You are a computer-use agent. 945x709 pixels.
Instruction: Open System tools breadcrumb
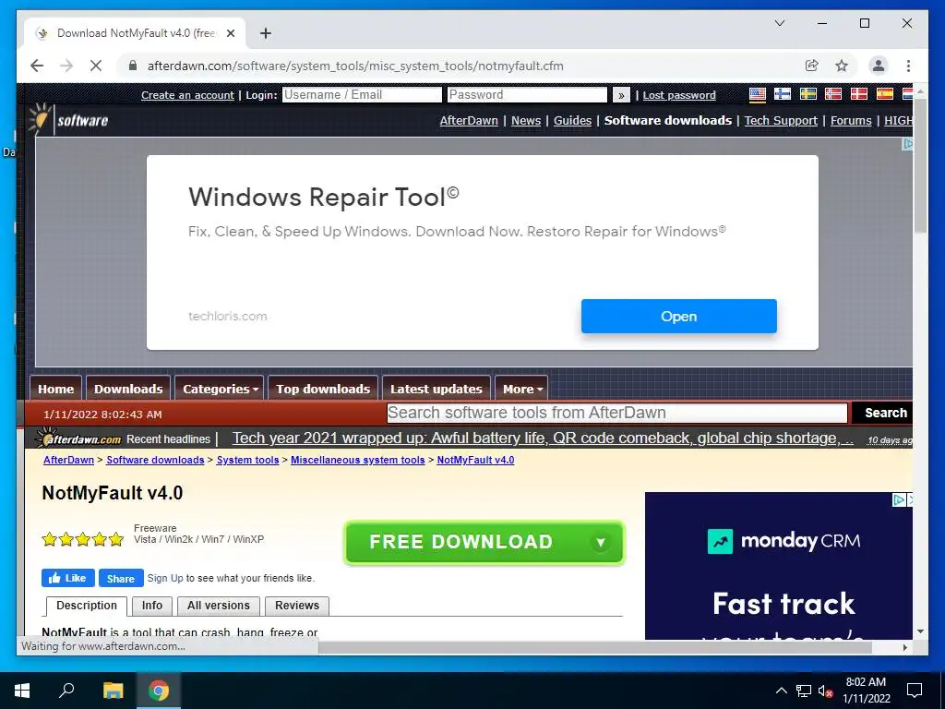coord(247,460)
